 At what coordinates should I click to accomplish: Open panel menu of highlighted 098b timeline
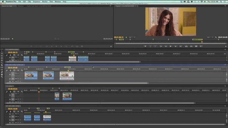pyautogui.click(x=225, y=65)
